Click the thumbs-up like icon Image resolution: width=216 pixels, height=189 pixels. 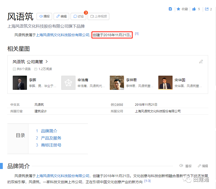pyautogui.click(x=194, y=9)
